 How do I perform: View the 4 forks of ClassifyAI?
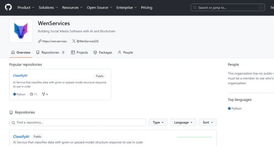point(45,94)
